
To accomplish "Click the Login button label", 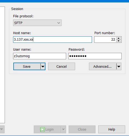I will coord(50,129).
